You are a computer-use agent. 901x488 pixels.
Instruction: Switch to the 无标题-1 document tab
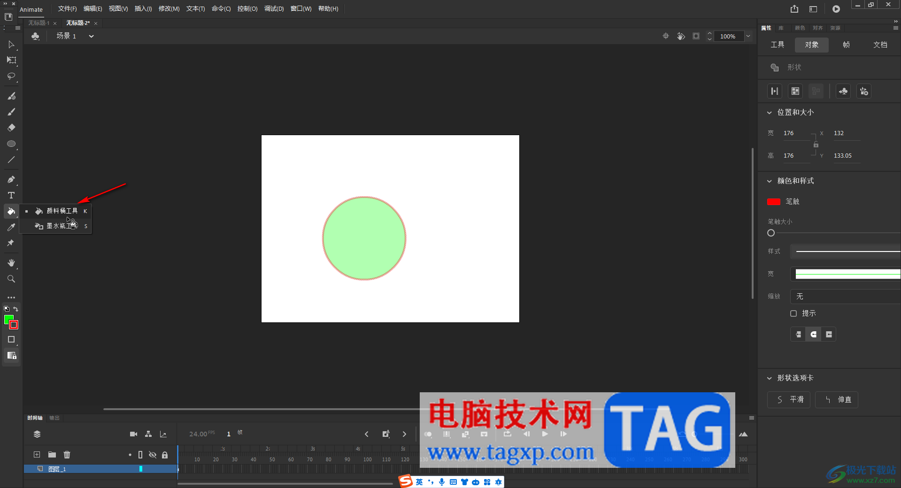coord(39,23)
